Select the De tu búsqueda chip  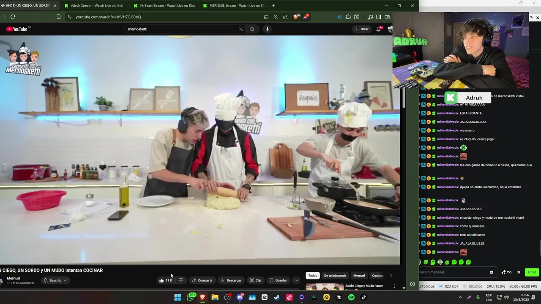tap(335, 276)
